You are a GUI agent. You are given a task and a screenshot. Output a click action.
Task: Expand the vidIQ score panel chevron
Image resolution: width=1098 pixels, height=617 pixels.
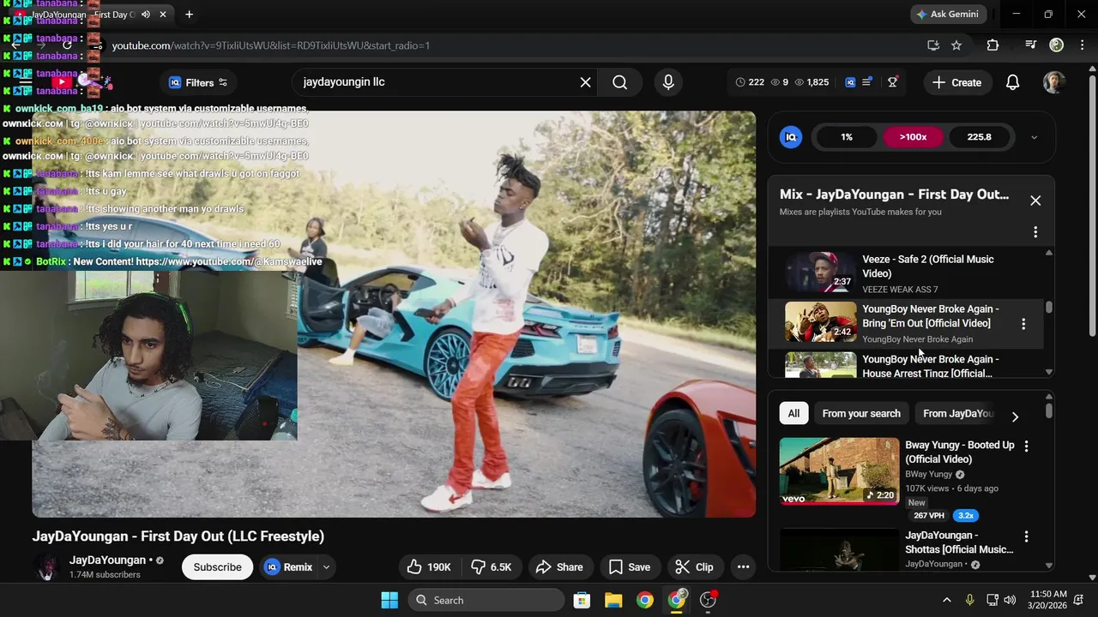tap(1034, 137)
